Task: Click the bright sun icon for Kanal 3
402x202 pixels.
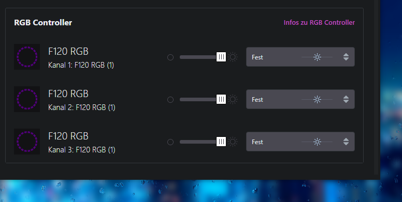Action: tap(233, 142)
